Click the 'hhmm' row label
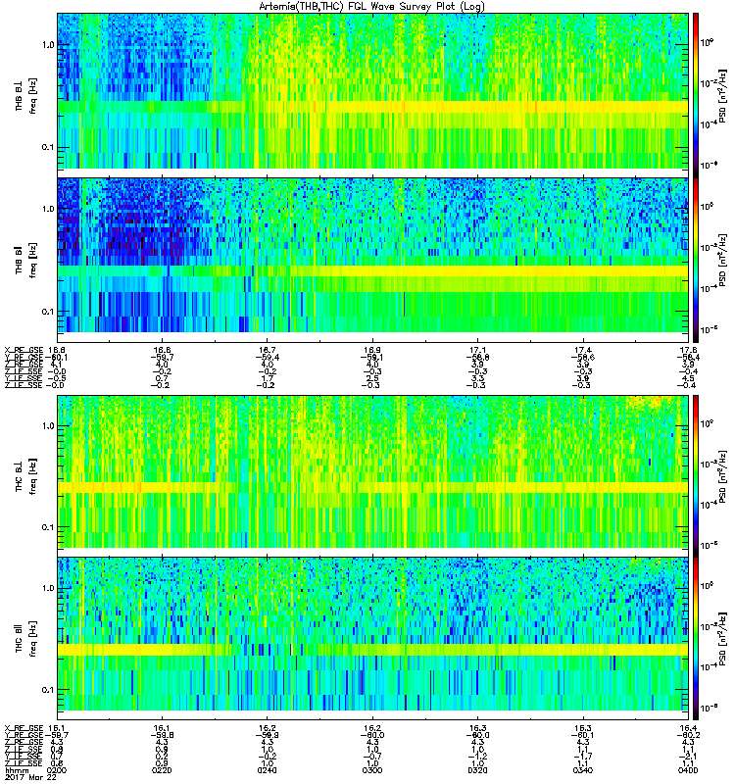Image resolution: width=735 pixels, height=784 pixels. pyautogui.click(x=17, y=770)
